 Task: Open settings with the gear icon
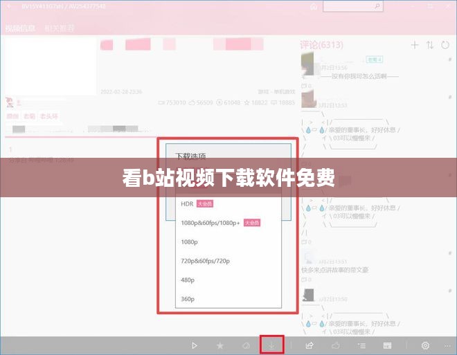click(425, 345)
